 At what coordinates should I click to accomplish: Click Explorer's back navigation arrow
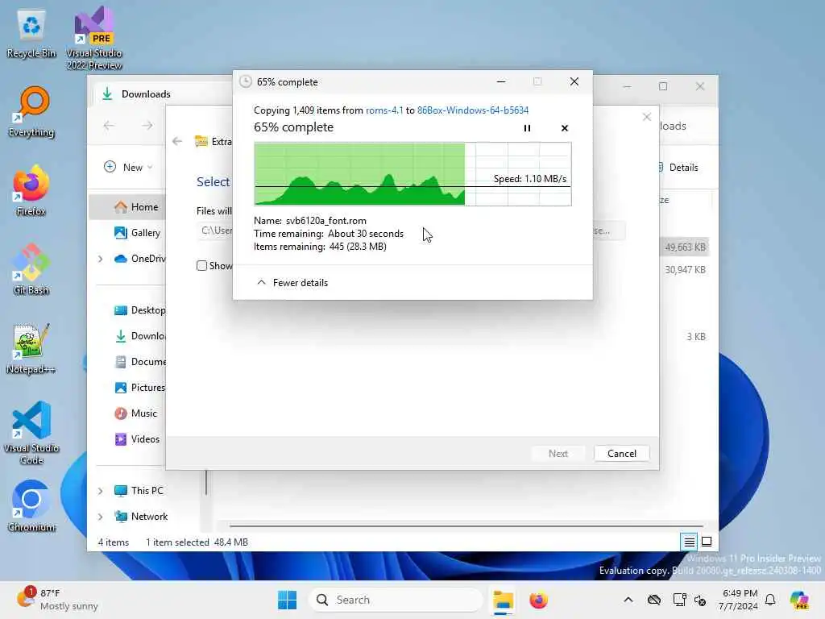tap(109, 125)
